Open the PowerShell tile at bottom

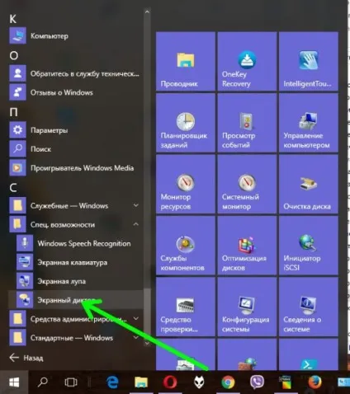point(309,354)
